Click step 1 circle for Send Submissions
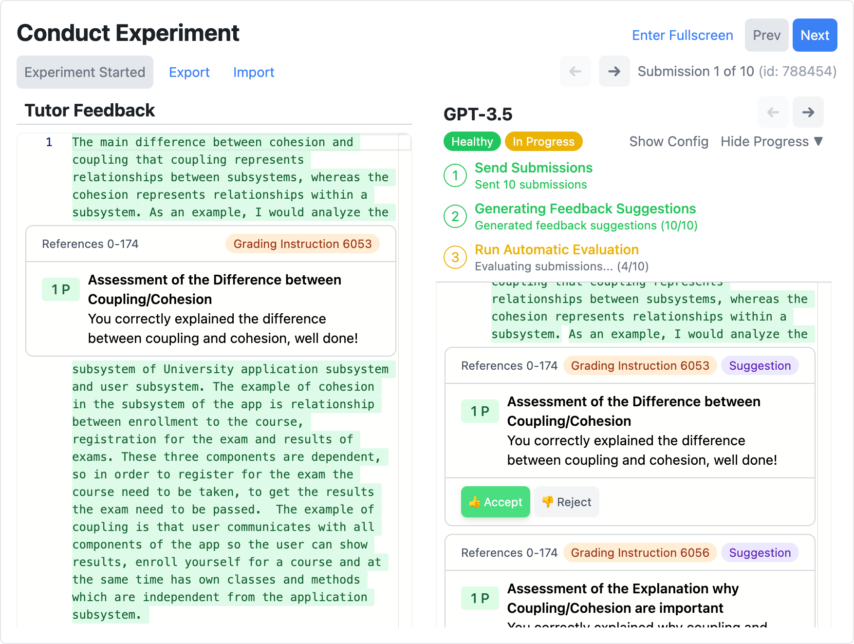Screen dimensions: 854x644 [455, 175]
